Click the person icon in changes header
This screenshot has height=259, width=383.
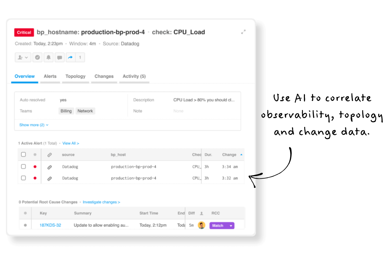point(202,213)
